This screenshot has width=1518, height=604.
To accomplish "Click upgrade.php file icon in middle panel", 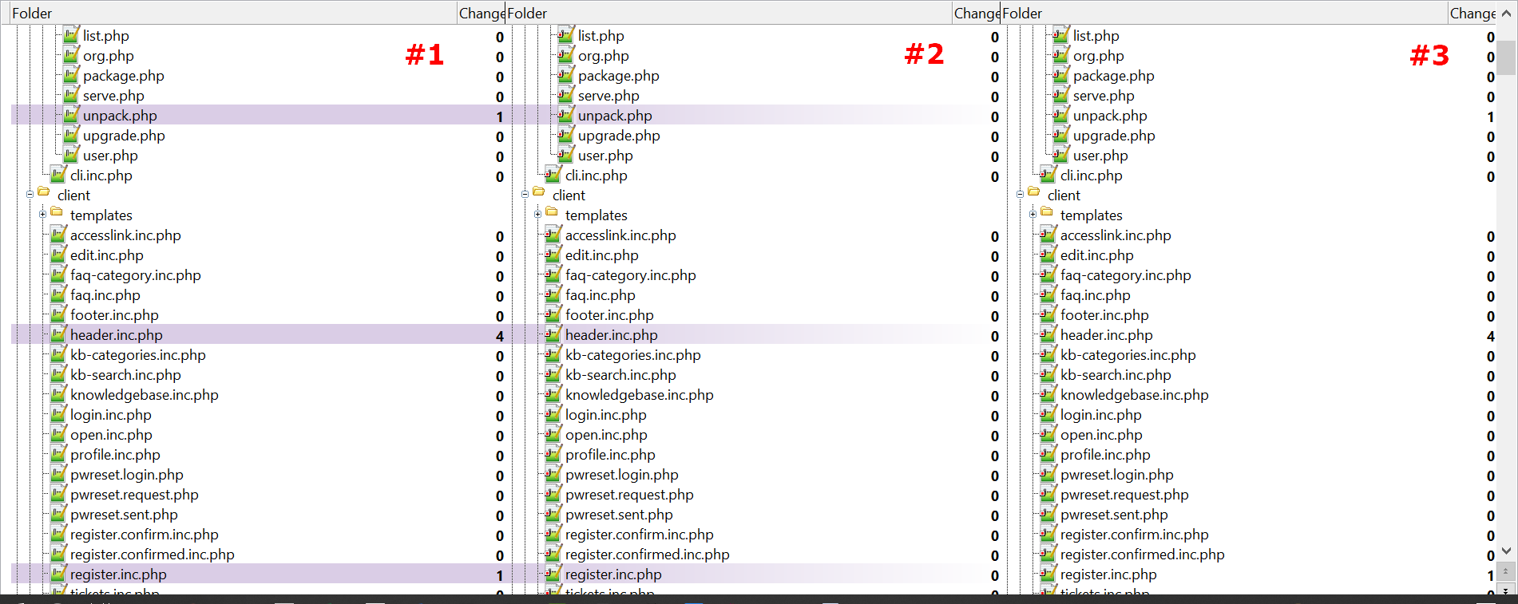I will click(566, 135).
